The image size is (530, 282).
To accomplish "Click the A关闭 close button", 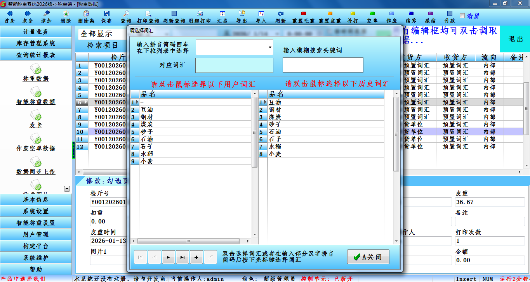I will (368, 257).
